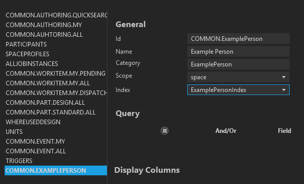Select the UNITS list entry
The height and width of the screenshot is (184, 304).
pyautogui.click(x=56, y=132)
